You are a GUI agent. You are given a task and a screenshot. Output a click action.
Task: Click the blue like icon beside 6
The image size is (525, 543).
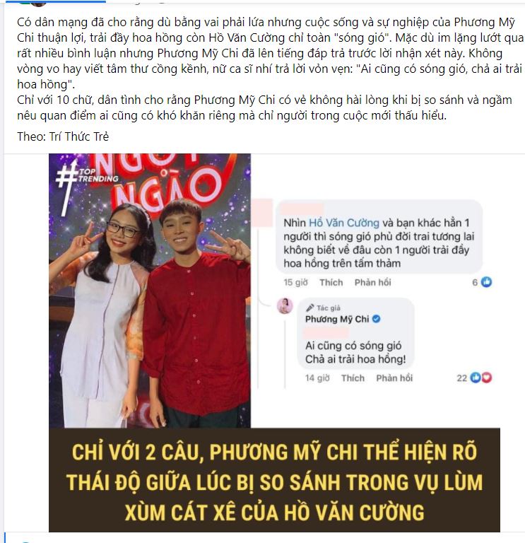tap(486, 282)
